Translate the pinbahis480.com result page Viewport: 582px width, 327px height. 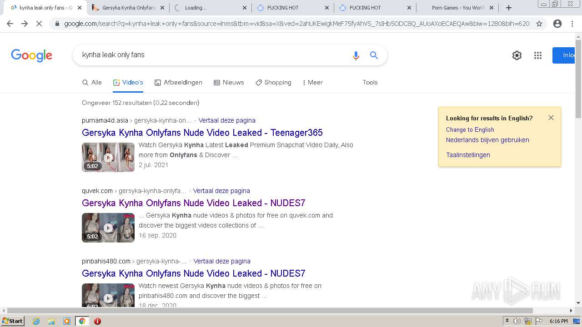[222, 261]
